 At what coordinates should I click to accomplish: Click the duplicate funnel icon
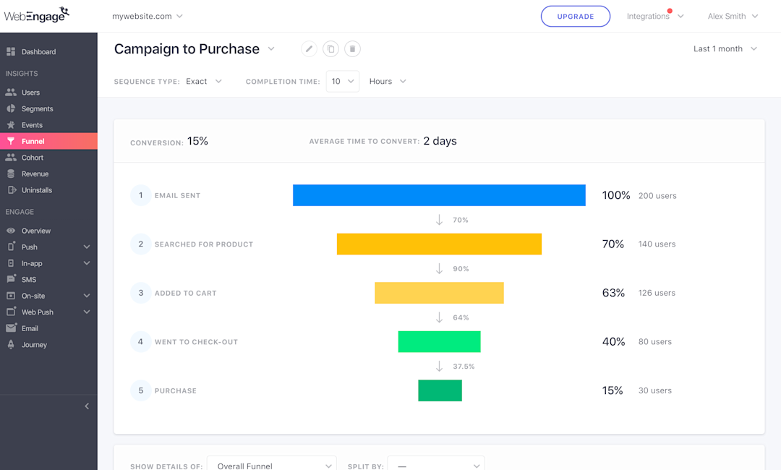pyautogui.click(x=330, y=49)
